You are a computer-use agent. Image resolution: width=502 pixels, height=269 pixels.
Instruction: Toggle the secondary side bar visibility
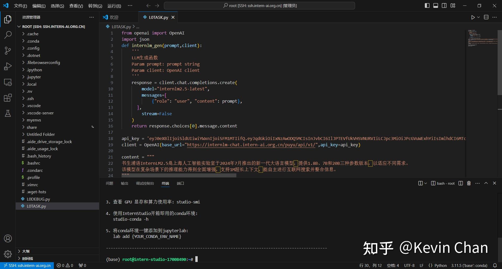point(444,5)
